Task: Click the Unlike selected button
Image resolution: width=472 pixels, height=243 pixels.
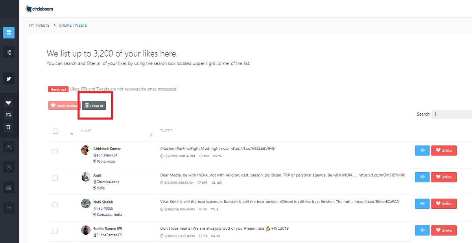Action: (x=64, y=105)
